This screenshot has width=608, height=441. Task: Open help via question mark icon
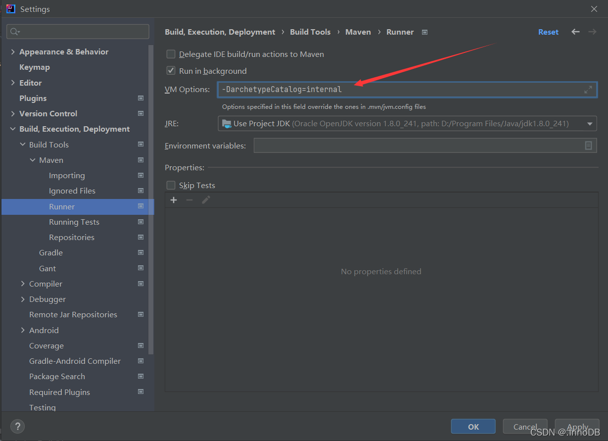click(17, 426)
